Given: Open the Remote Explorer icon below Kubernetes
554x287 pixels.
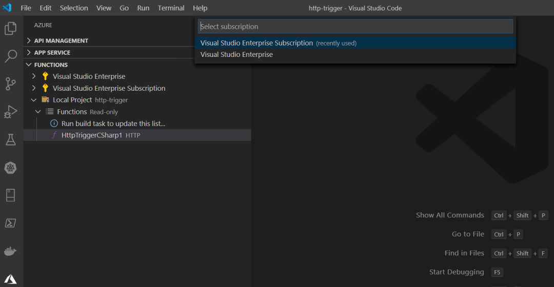Looking at the screenshot, I should pyautogui.click(x=11, y=195).
